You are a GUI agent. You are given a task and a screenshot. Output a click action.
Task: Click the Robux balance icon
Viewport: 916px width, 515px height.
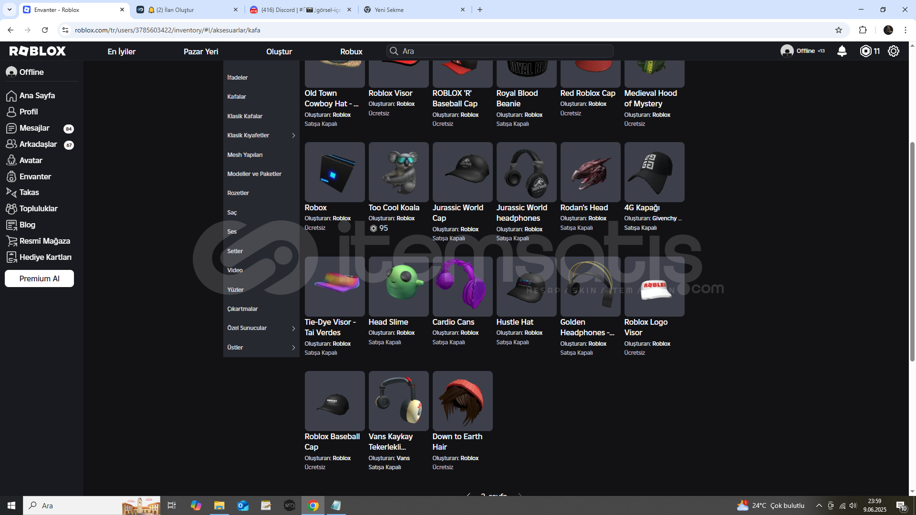[865, 51]
